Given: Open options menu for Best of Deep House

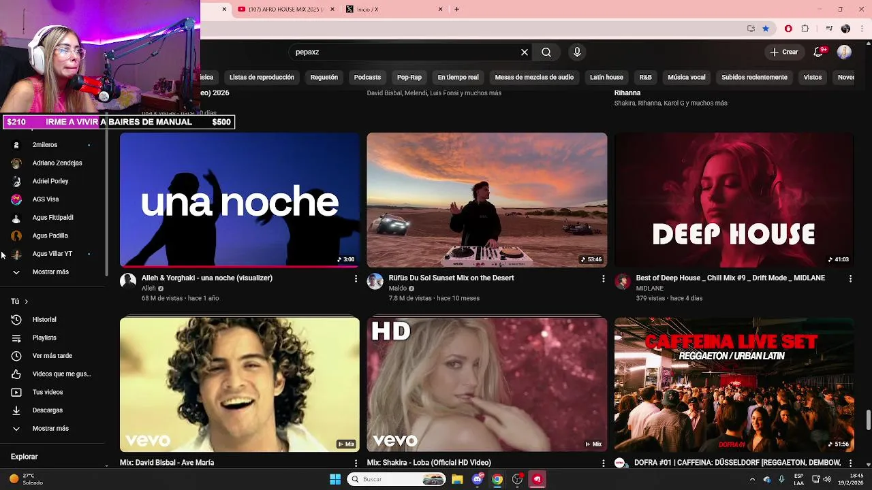Looking at the screenshot, I should coord(850,278).
